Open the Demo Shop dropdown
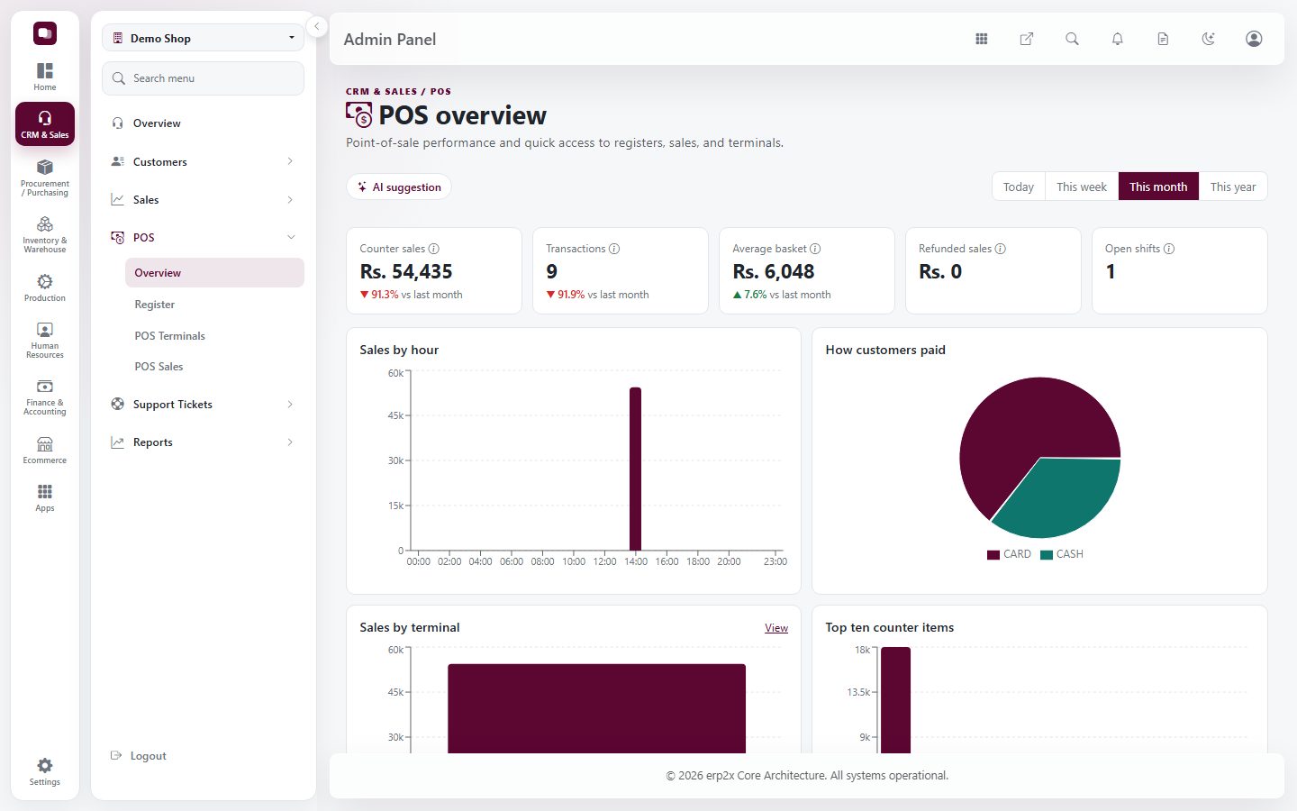Screen dimensions: 1297x811 click(203, 38)
